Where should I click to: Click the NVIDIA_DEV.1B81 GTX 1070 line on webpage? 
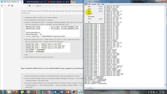click(x=44, y=44)
